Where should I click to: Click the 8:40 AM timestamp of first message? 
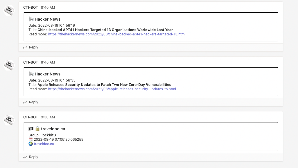click(x=48, y=8)
